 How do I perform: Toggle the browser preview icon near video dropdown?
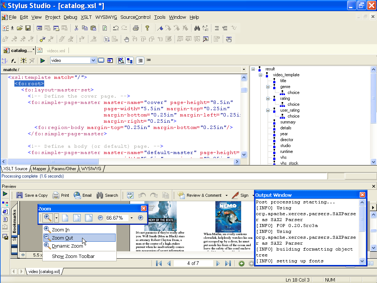[x=121, y=60]
